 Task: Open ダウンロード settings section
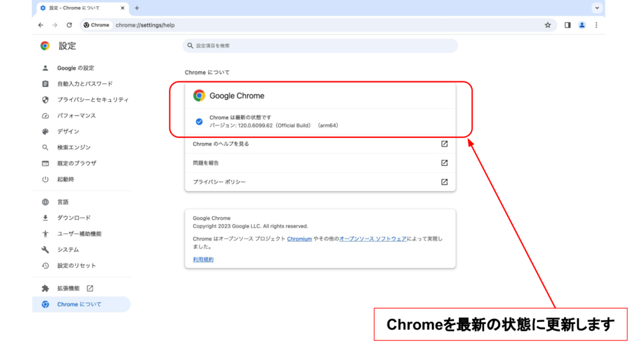[74, 218]
